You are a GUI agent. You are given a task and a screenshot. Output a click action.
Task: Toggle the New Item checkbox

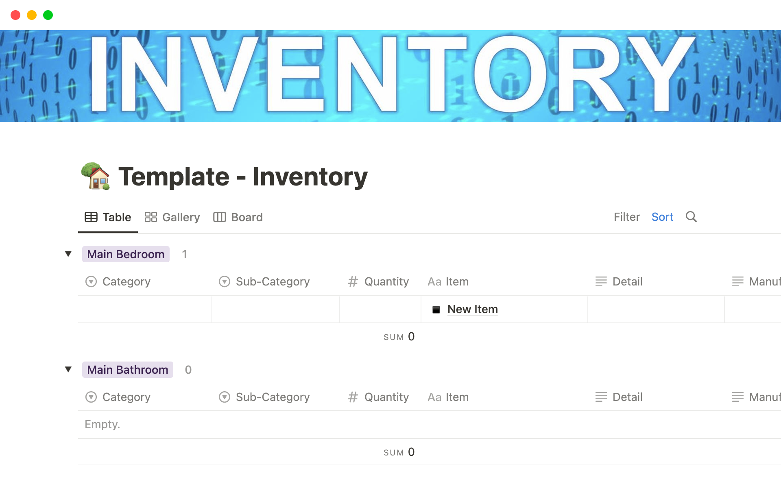436,309
